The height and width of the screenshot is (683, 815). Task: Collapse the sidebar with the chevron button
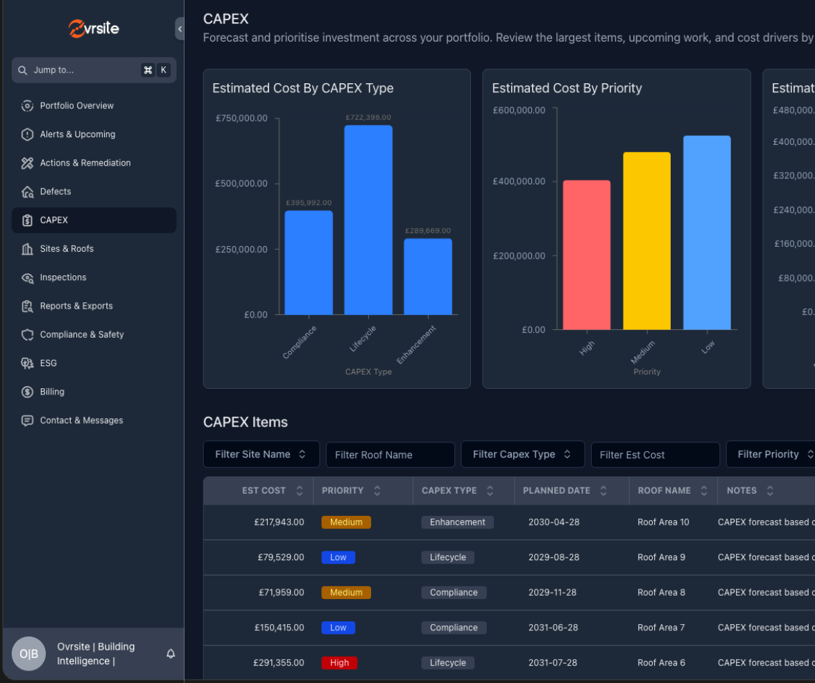point(180,28)
